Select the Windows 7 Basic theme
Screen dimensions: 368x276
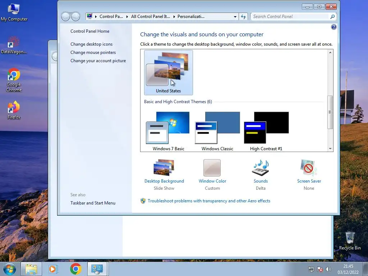pos(169,131)
